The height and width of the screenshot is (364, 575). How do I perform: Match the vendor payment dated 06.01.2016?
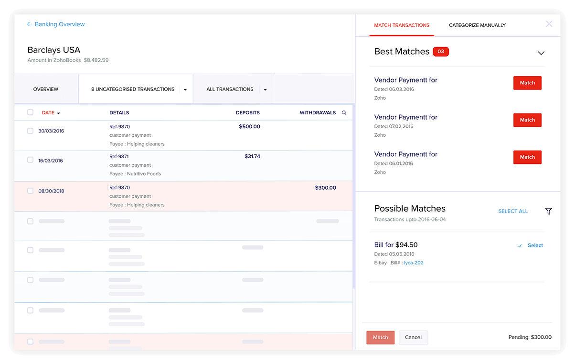(x=527, y=157)
